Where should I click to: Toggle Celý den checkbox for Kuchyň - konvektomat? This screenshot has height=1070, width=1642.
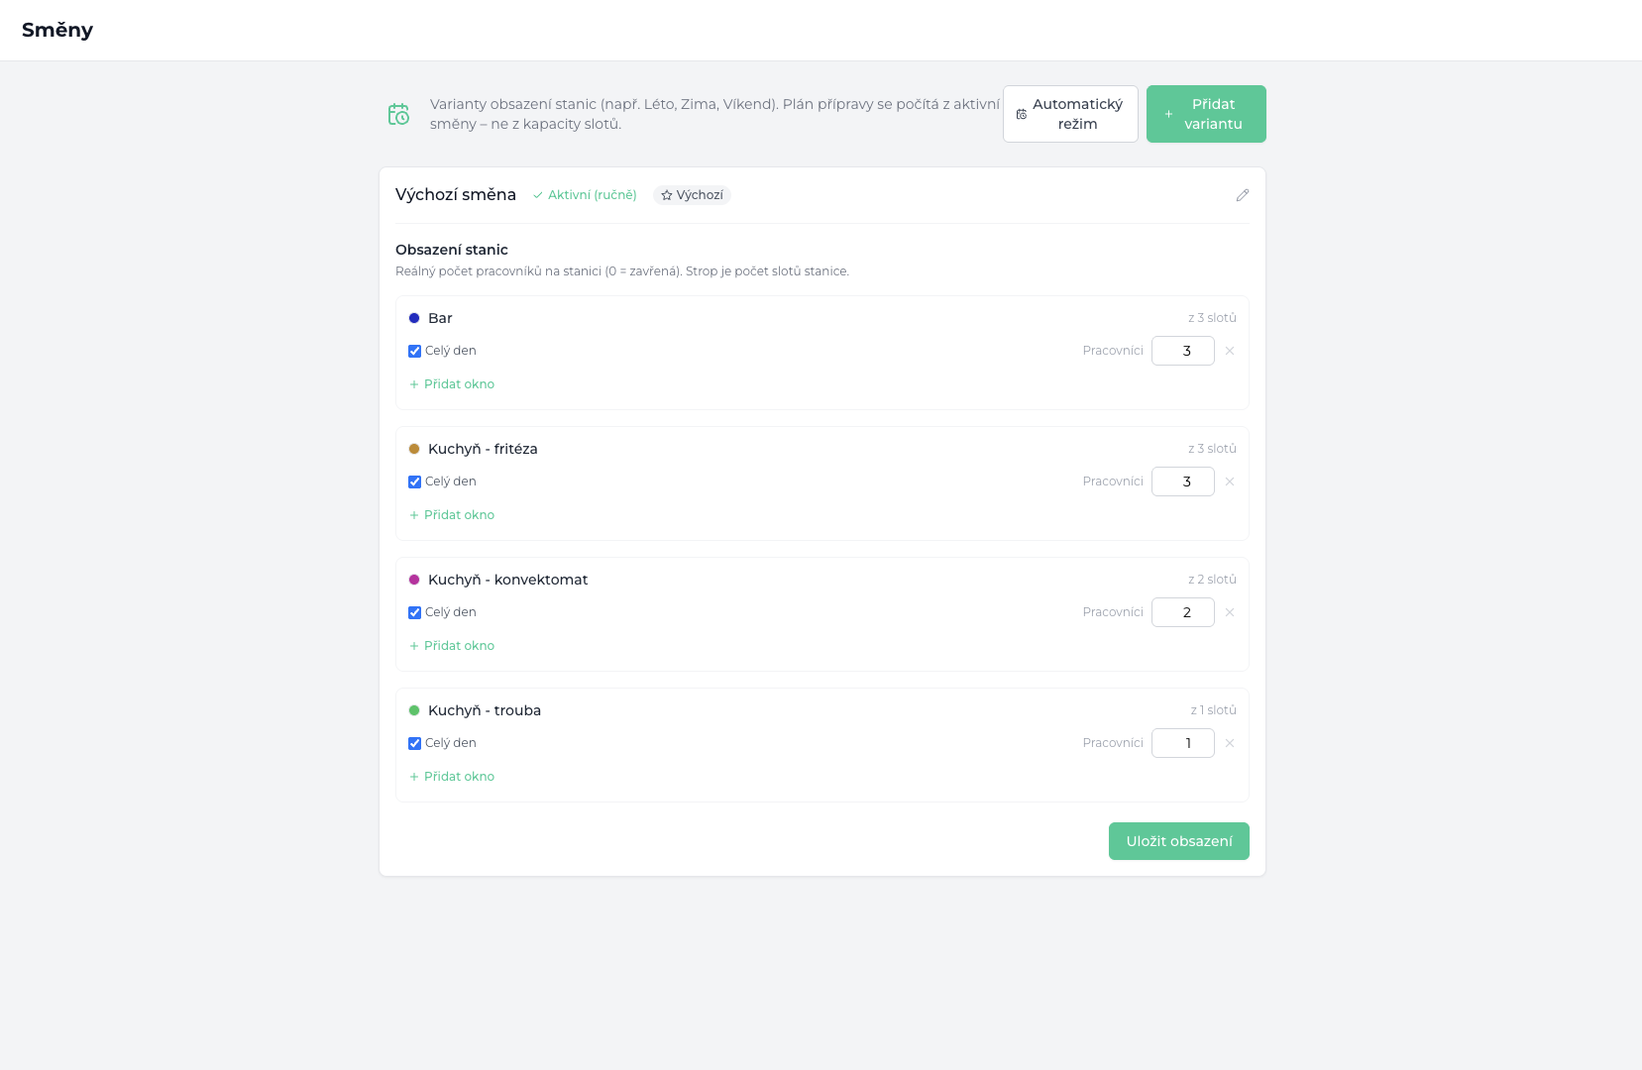415,612
